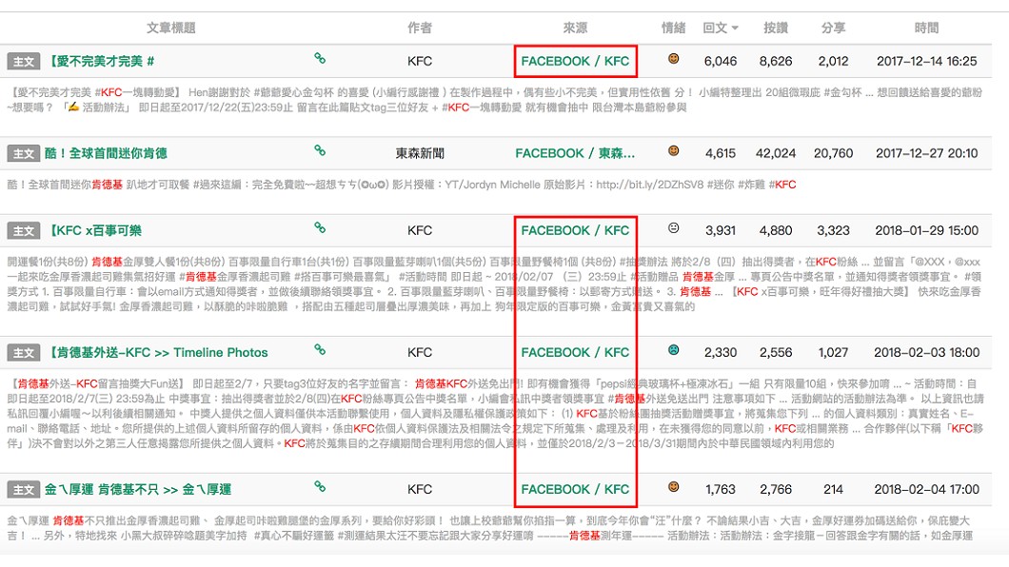Select reply count 1,763
The height and width of the screenshot is (567, 1009).
(x=720, y=490)
